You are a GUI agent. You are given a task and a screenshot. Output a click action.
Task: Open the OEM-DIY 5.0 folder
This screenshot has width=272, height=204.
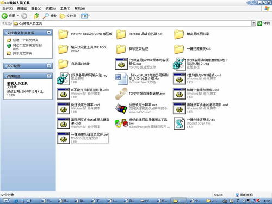click(121, 34)
